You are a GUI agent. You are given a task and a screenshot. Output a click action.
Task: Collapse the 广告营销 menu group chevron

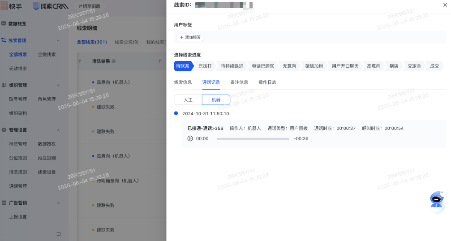58,203
